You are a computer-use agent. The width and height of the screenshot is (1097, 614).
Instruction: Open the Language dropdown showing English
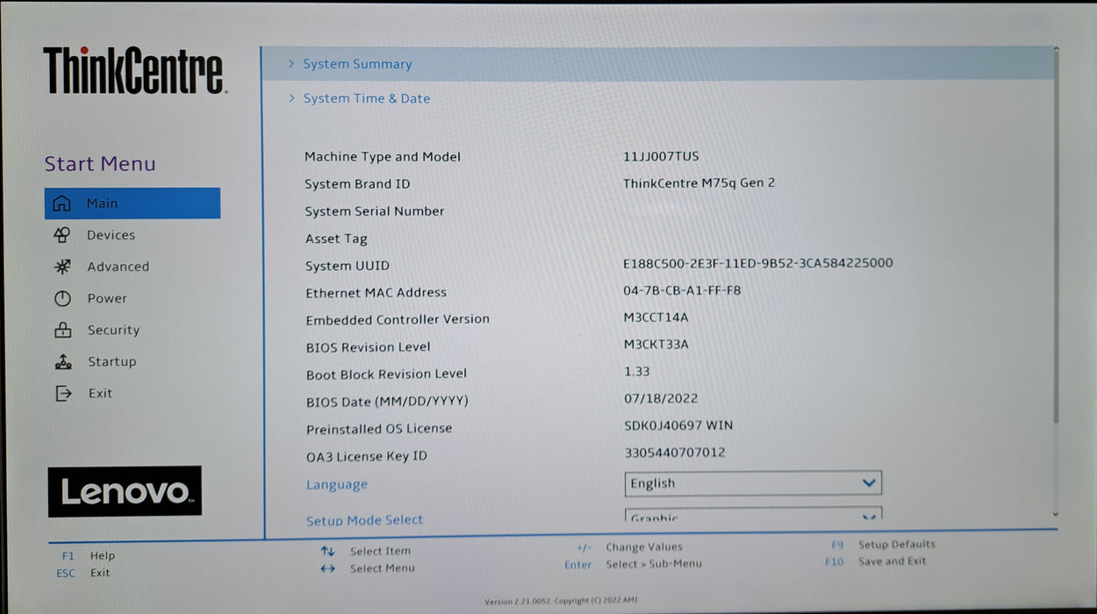[x=753, y=483]
